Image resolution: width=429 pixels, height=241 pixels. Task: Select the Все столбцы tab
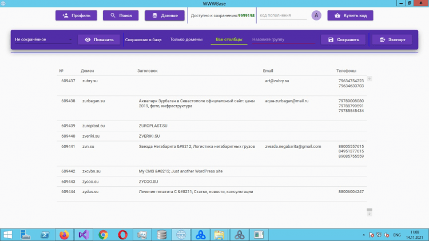tap(229, 39)
